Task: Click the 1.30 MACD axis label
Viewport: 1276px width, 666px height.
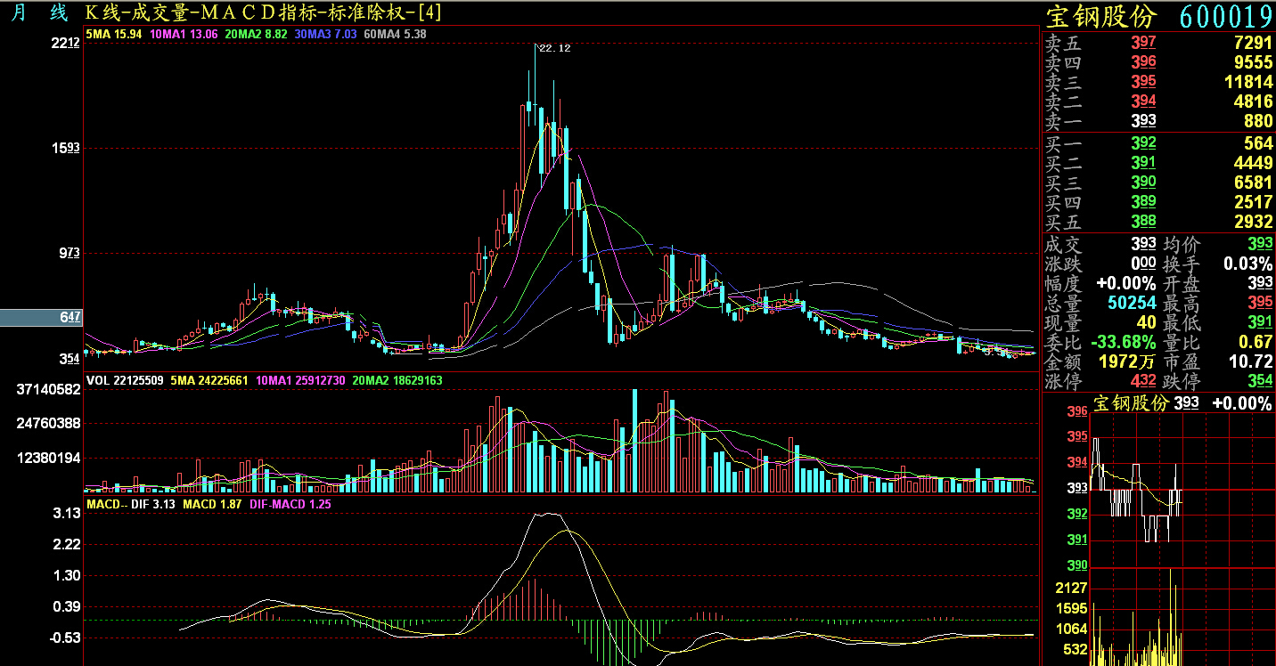Action: click(x=68, y=575)
